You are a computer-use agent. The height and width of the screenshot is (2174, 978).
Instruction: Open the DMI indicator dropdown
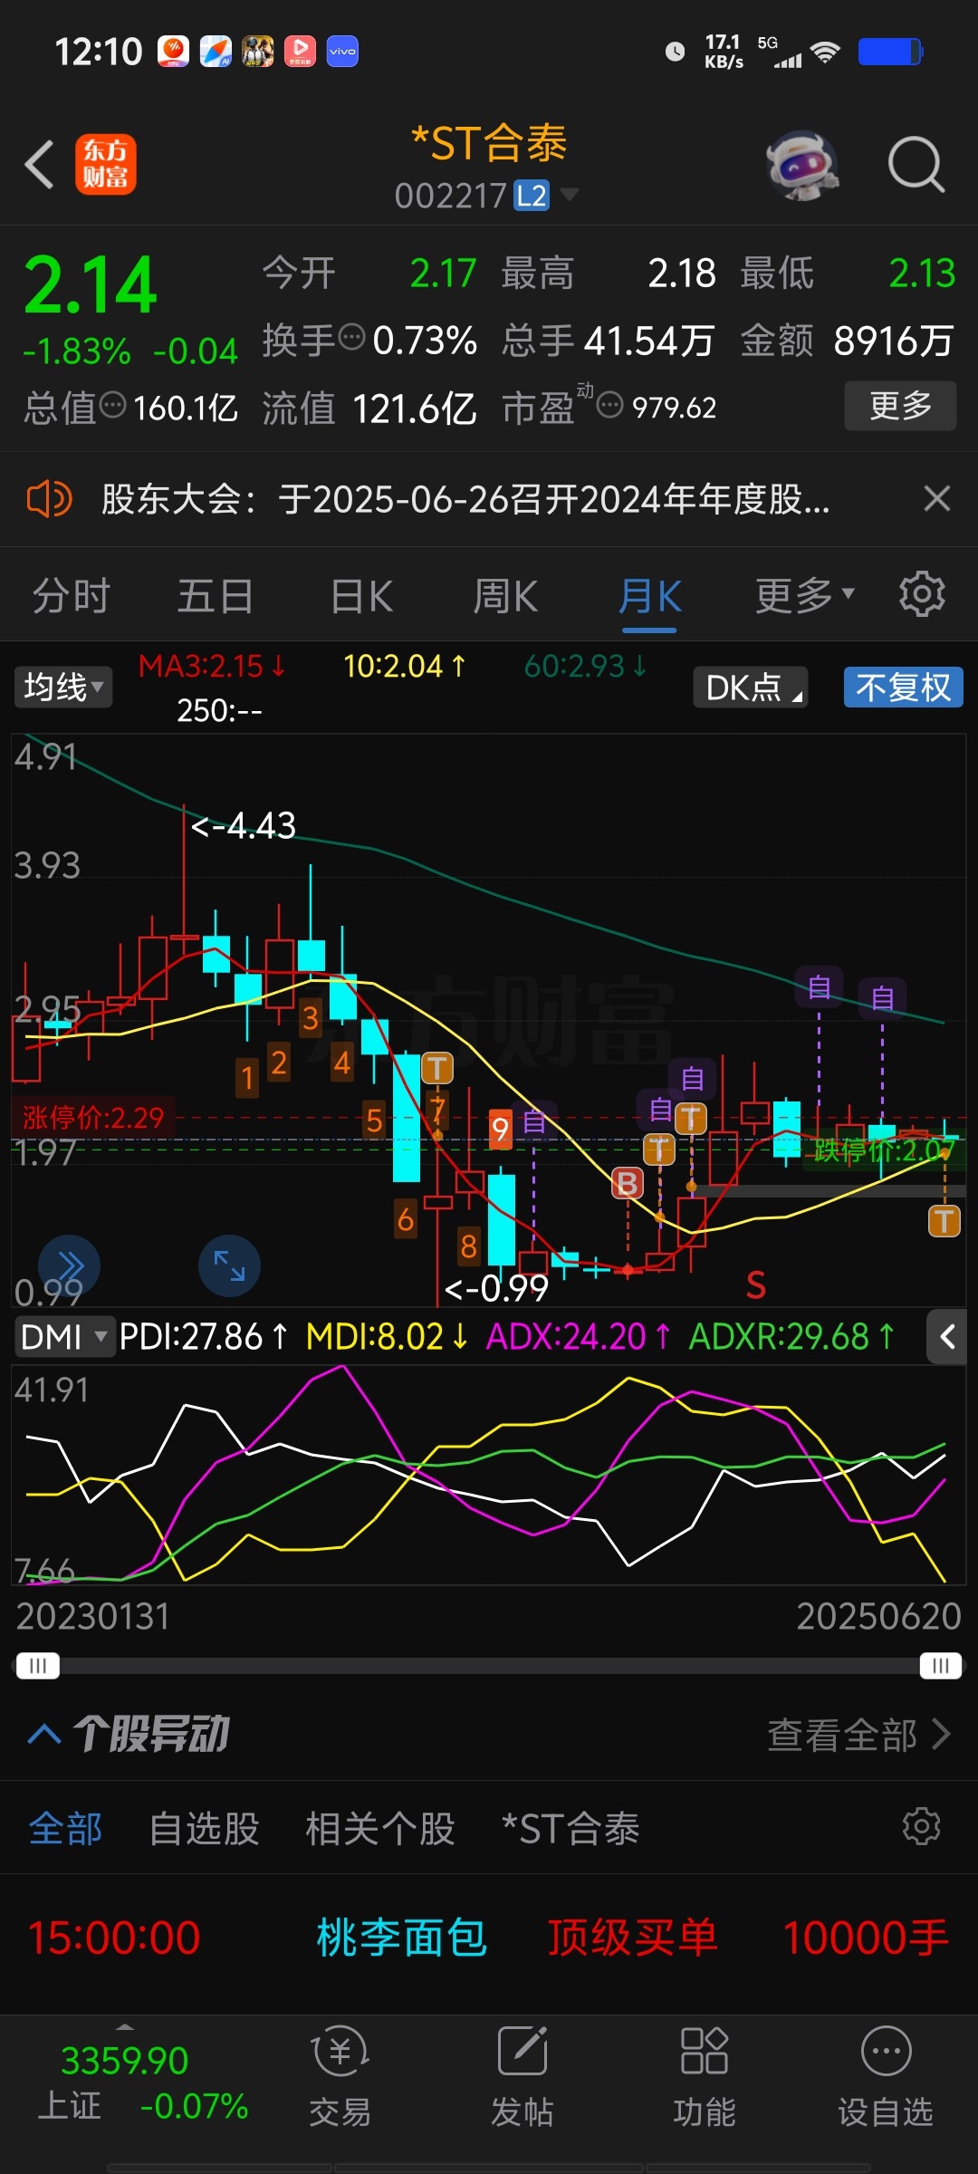(x=64, y=1337)
